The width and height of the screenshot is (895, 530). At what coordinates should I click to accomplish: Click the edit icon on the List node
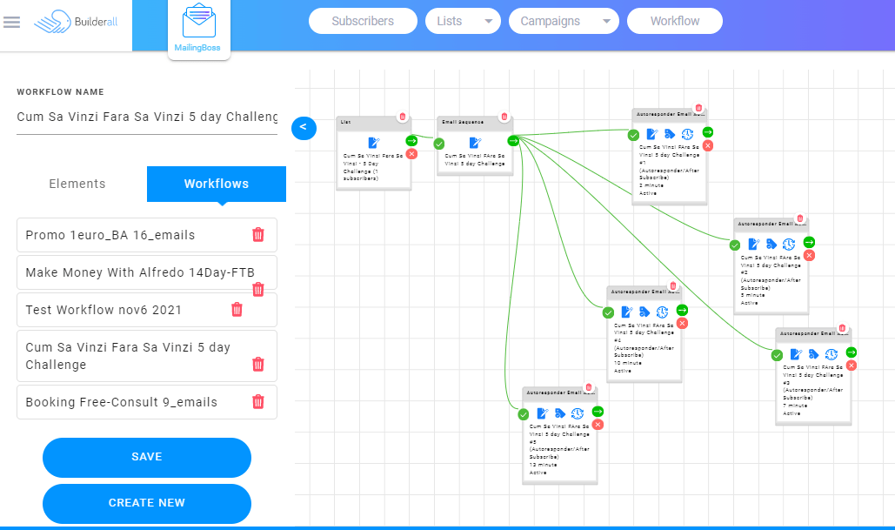[x=374, y=143]
